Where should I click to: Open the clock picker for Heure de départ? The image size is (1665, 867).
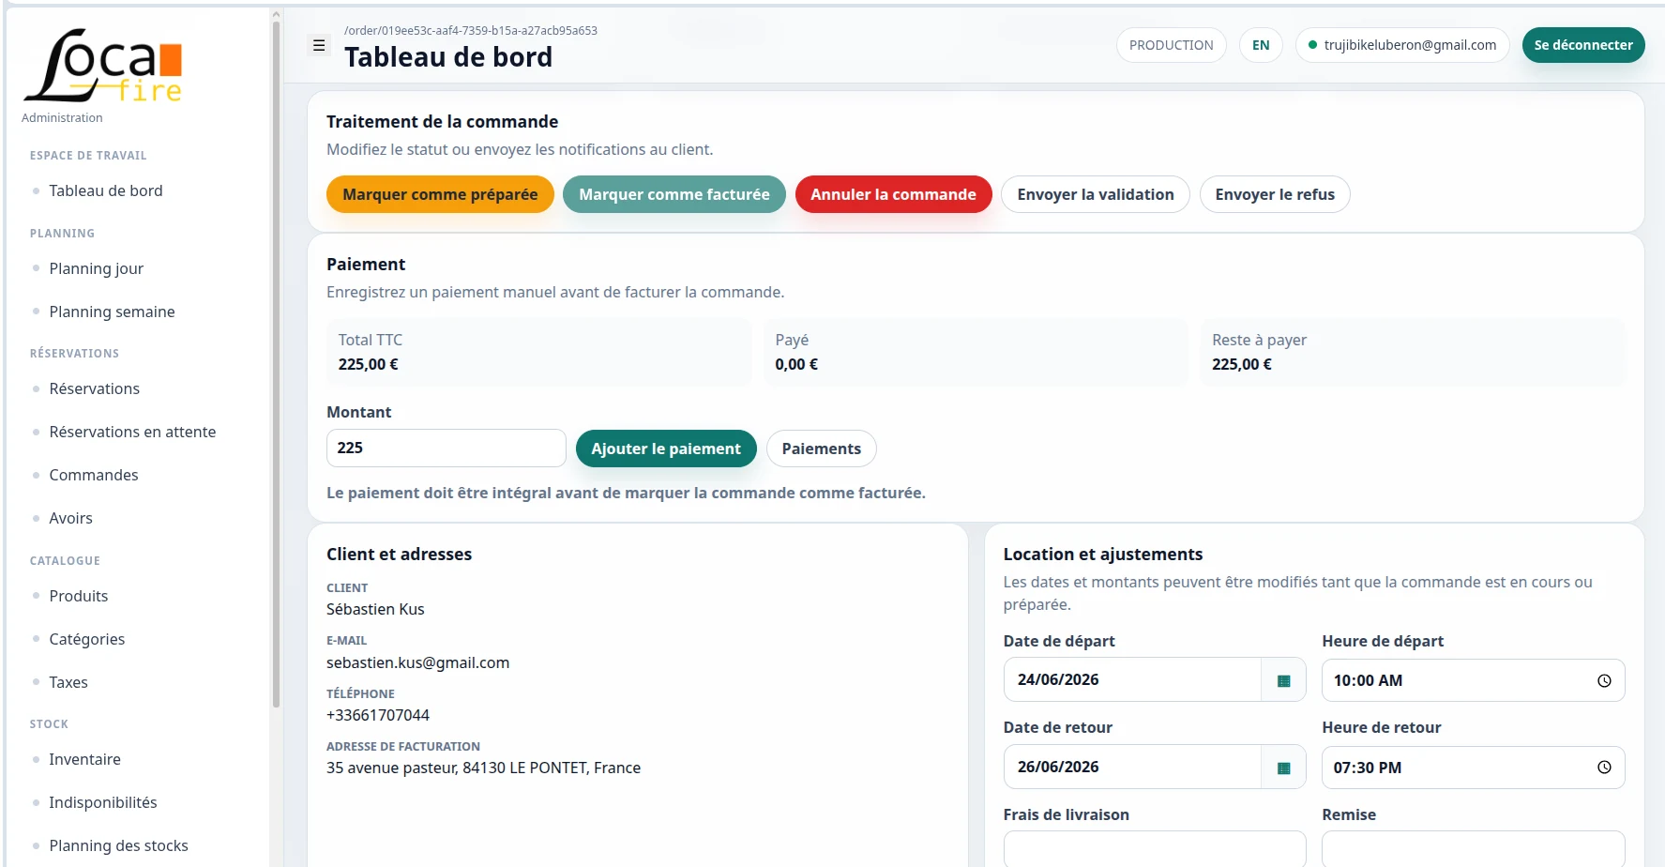point(1604,681)
